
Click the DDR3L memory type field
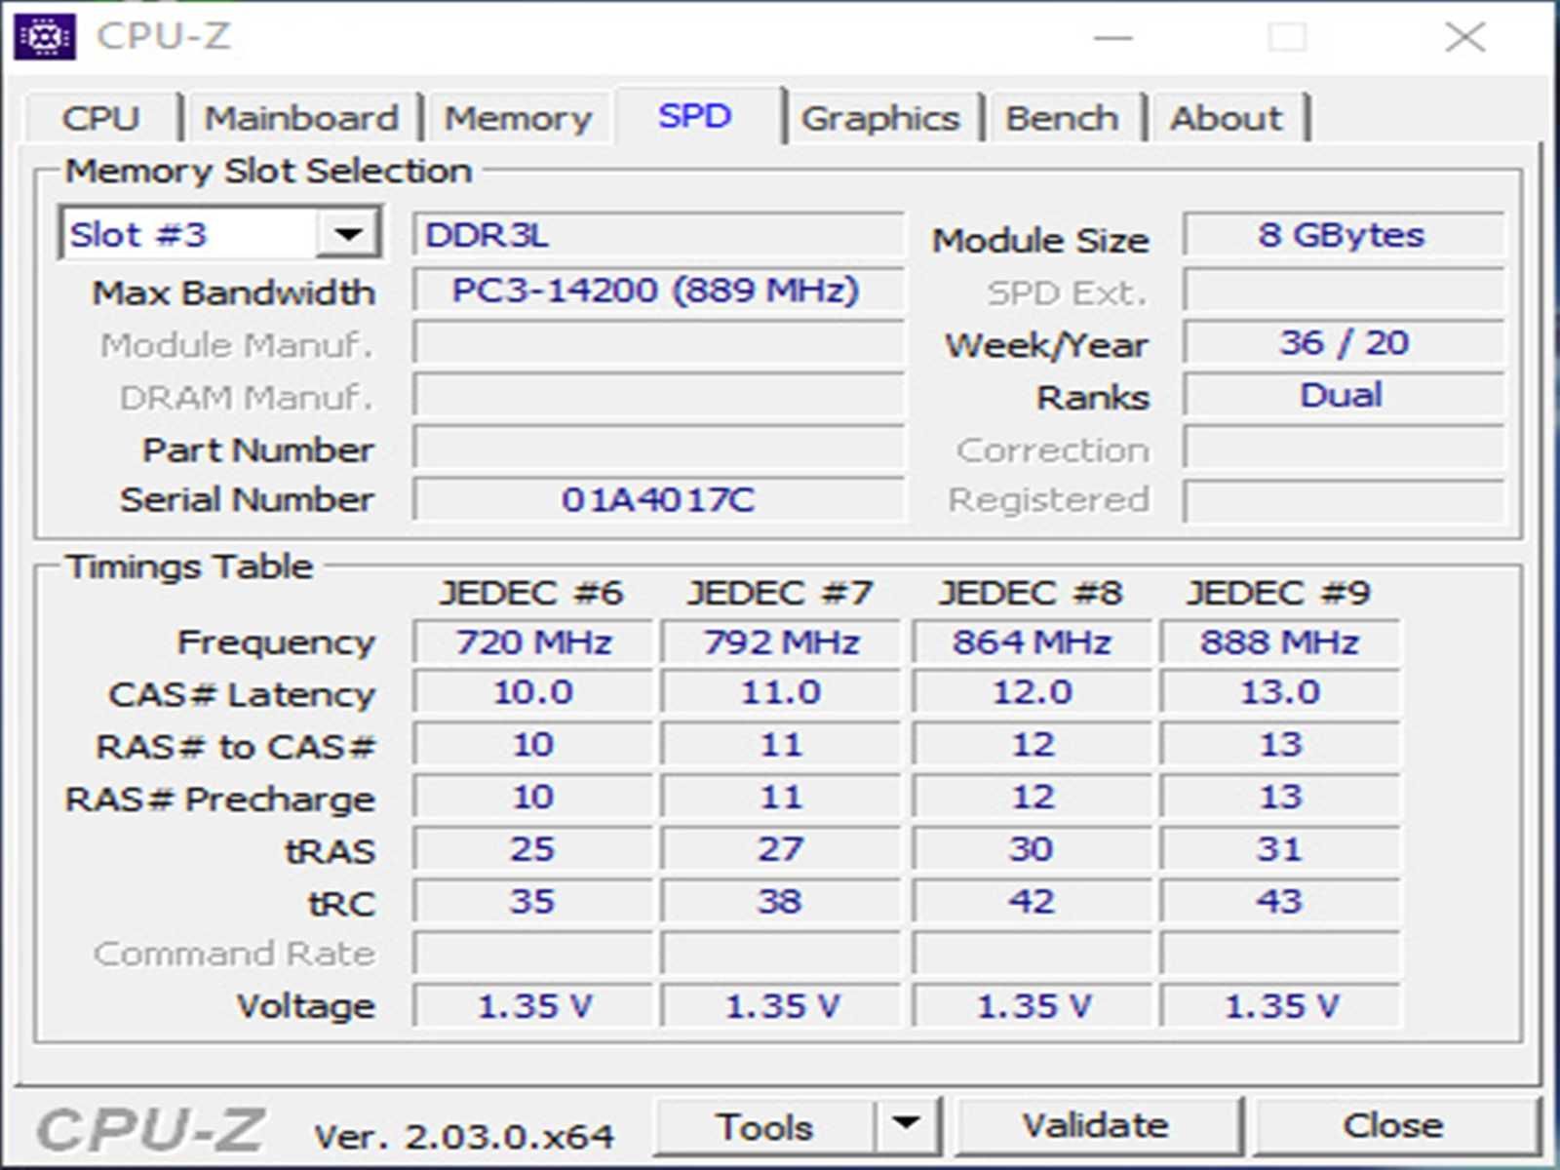(x=658, y=235)
